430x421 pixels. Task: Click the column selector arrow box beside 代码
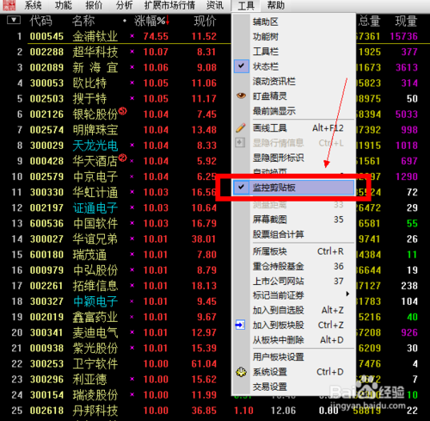pyautogui.click(x=14, y=20)
